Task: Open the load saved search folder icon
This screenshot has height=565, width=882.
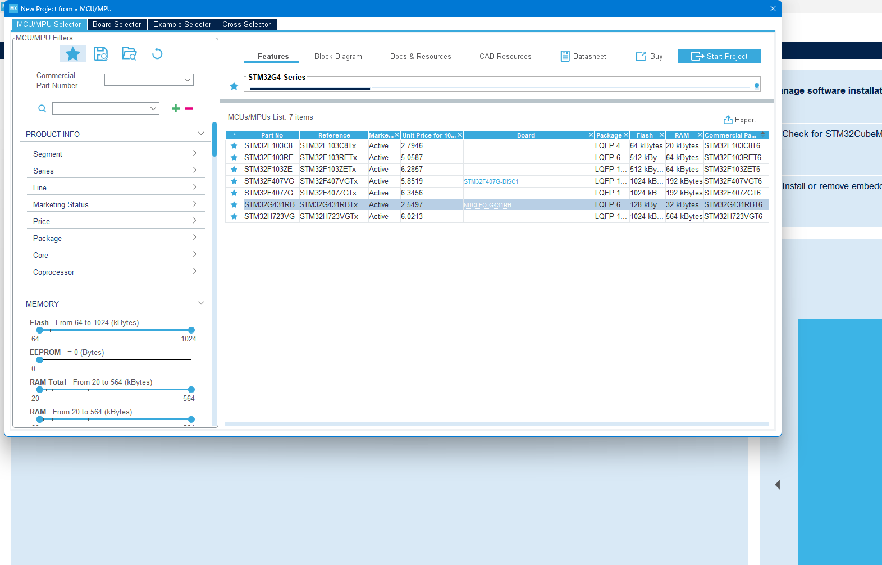Action: (x=129, y=54)
